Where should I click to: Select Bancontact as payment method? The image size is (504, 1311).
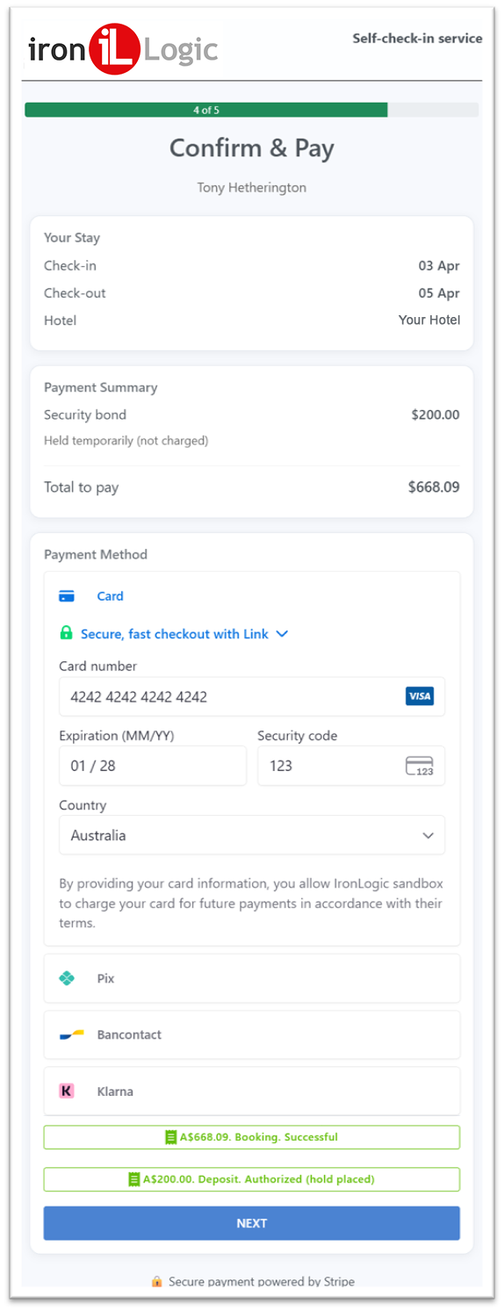tap(252, 1034)
